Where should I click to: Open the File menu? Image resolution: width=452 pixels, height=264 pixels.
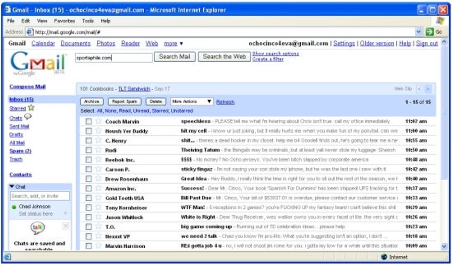point(11,21)
